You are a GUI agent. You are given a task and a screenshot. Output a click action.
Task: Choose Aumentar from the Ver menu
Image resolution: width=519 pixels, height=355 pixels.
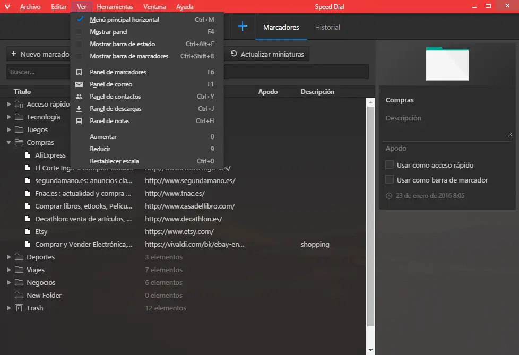tap(147, 136)
